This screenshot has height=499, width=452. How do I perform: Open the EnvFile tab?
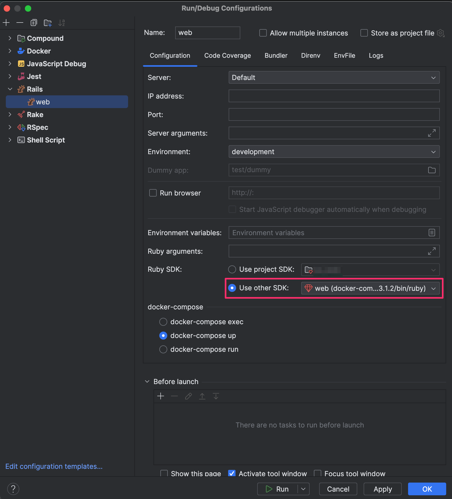tap(345, 56)
